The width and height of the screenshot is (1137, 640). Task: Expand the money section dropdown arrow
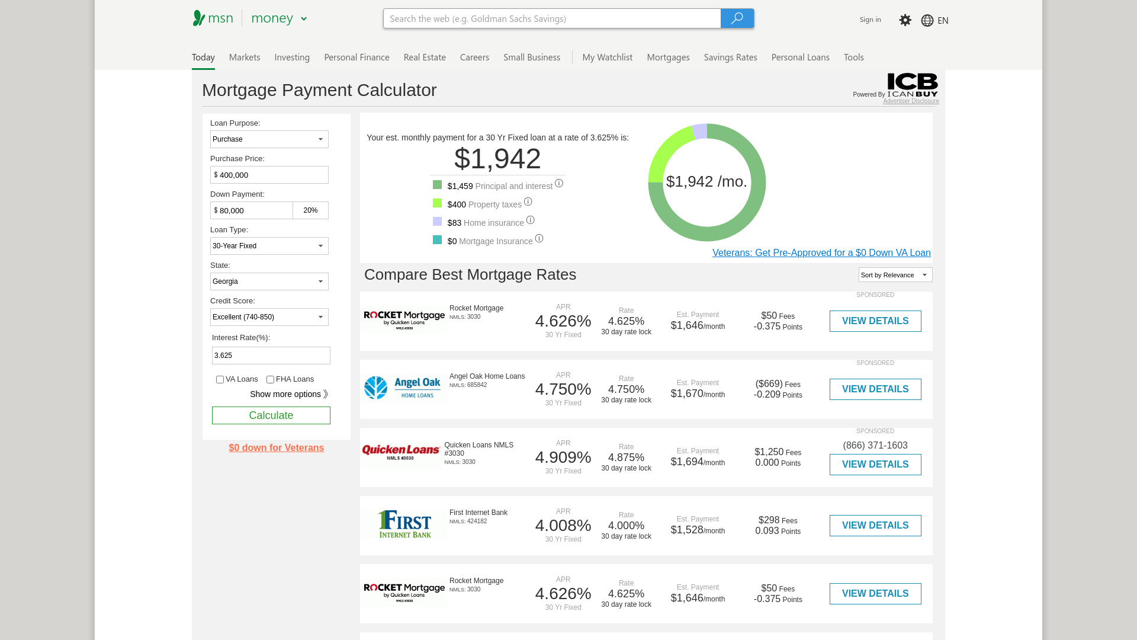click(x=304, y=19)
